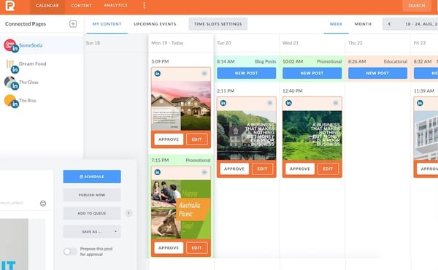Open Time Slots Settings
The height and width of the screenshot is (270, 438).
click(218, 24)
